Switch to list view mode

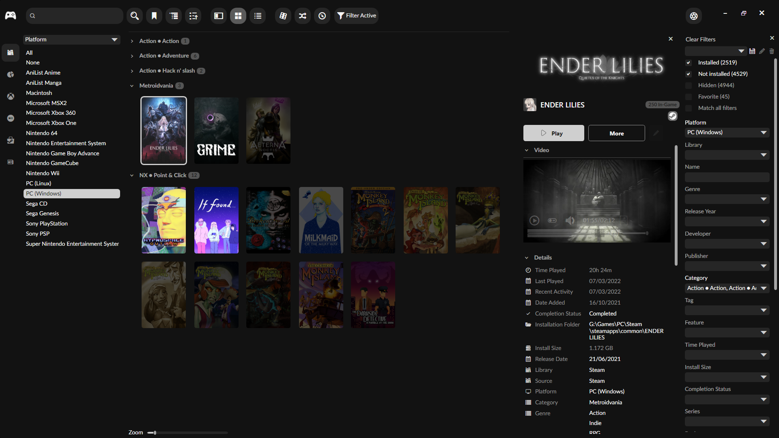pyautogui.click(x=258, y=16)
